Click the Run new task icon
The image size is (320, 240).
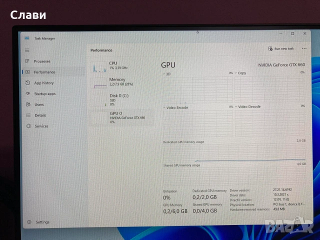tap(270, 48)
